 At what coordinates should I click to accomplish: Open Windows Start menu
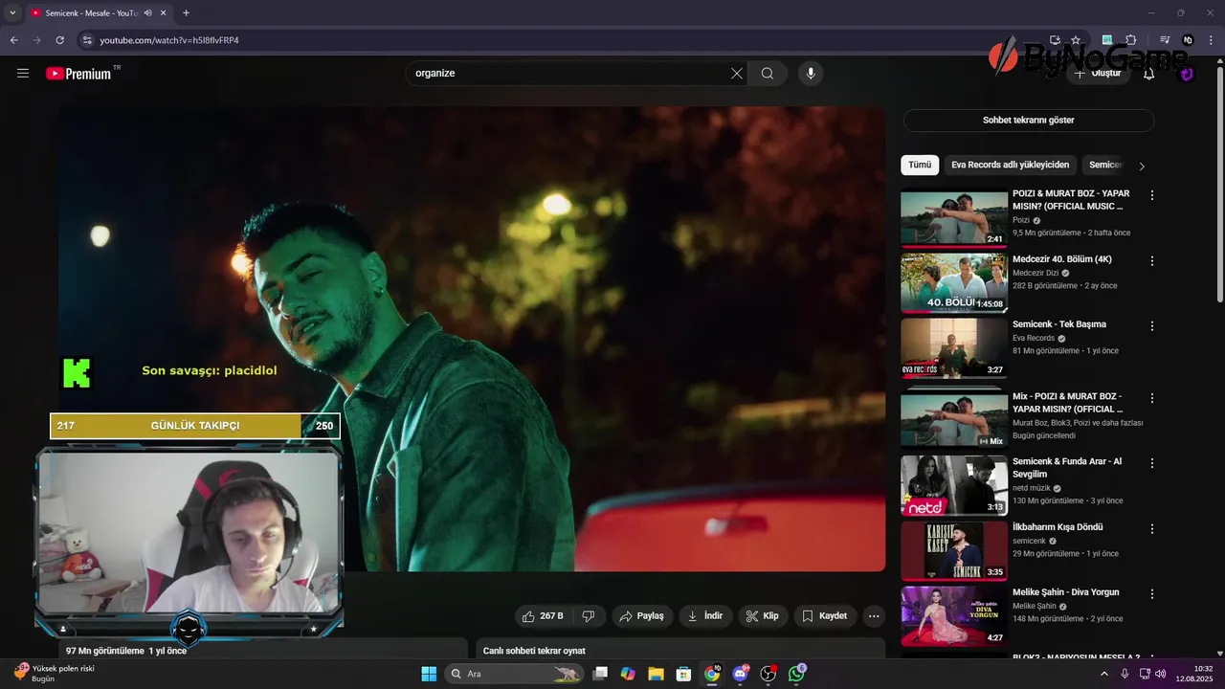pyautogui.click(x=429, y=674)
